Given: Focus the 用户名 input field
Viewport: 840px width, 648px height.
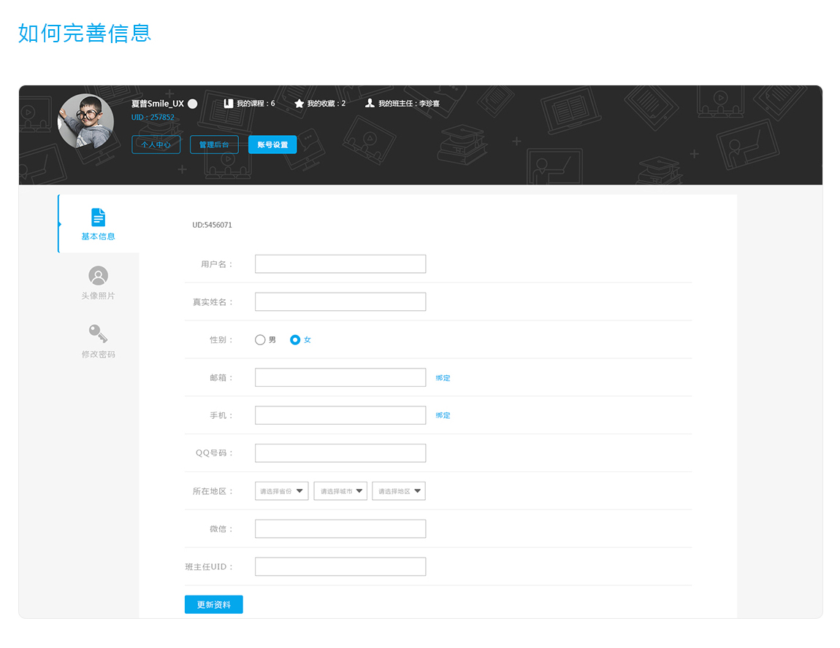Looking at the screenshot, I should tap(340, 264).
